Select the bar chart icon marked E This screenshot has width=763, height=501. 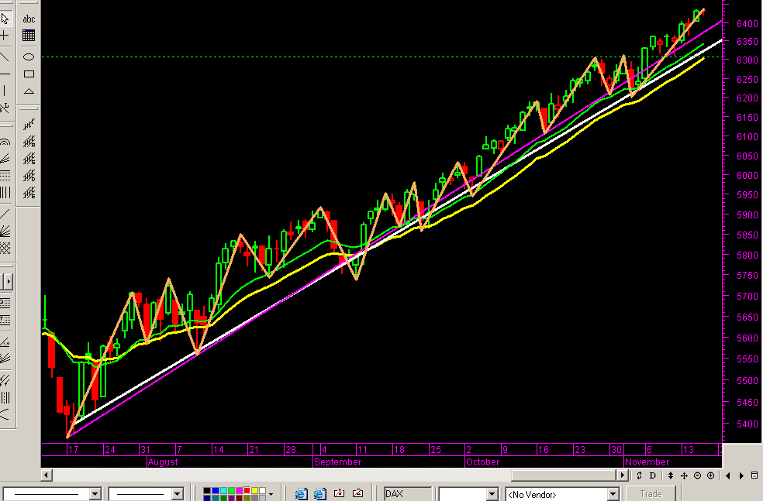pyautogui.click(x=29, y=193)
